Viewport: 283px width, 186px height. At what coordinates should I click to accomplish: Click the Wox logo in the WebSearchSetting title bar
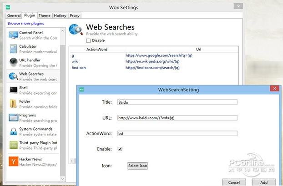pos(81,89)
